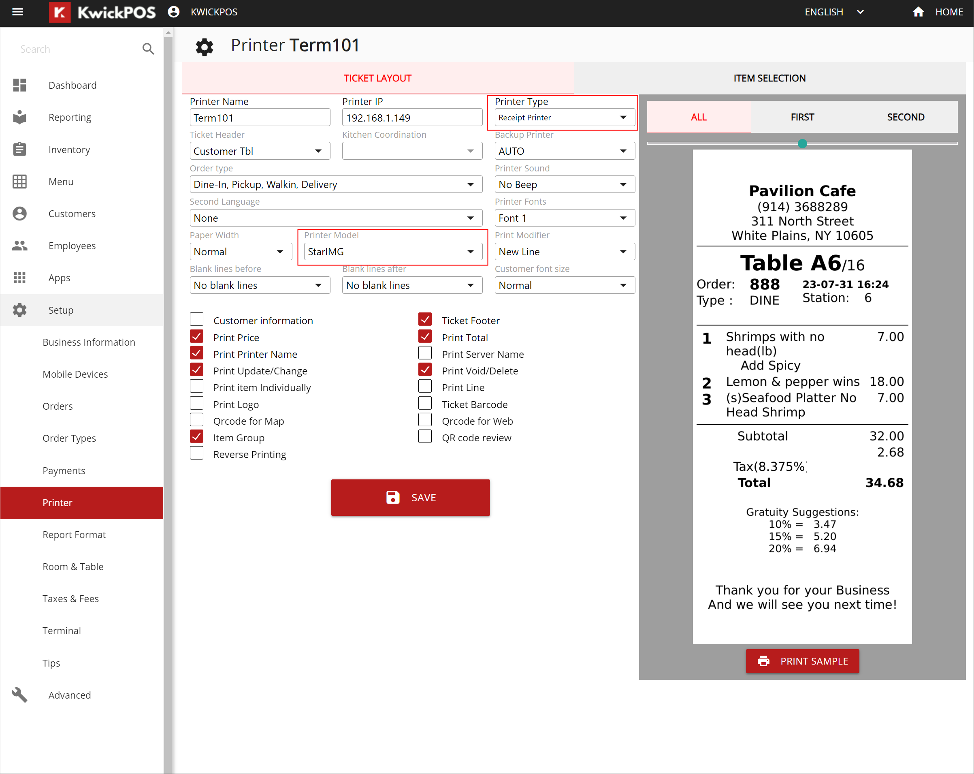Click the Inventory clipboard icon
Viewport: 974px width, 774px height.
(19, 149)
